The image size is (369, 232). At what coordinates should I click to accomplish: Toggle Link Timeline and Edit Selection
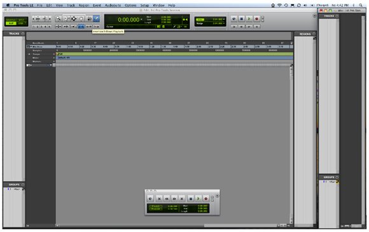(x=81, y=27)
